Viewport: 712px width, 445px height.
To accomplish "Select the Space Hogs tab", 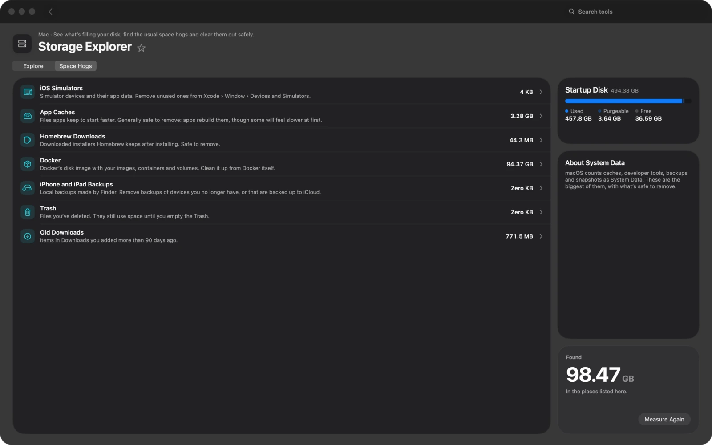I will (x=76, y=66).
